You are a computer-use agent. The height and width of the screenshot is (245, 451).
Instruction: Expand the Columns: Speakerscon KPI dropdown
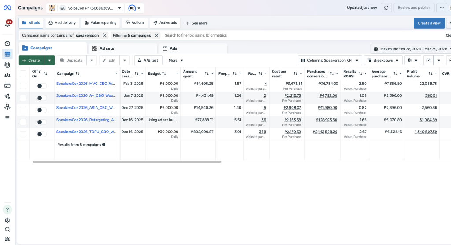pyautogui.click(x=330, y=60)
